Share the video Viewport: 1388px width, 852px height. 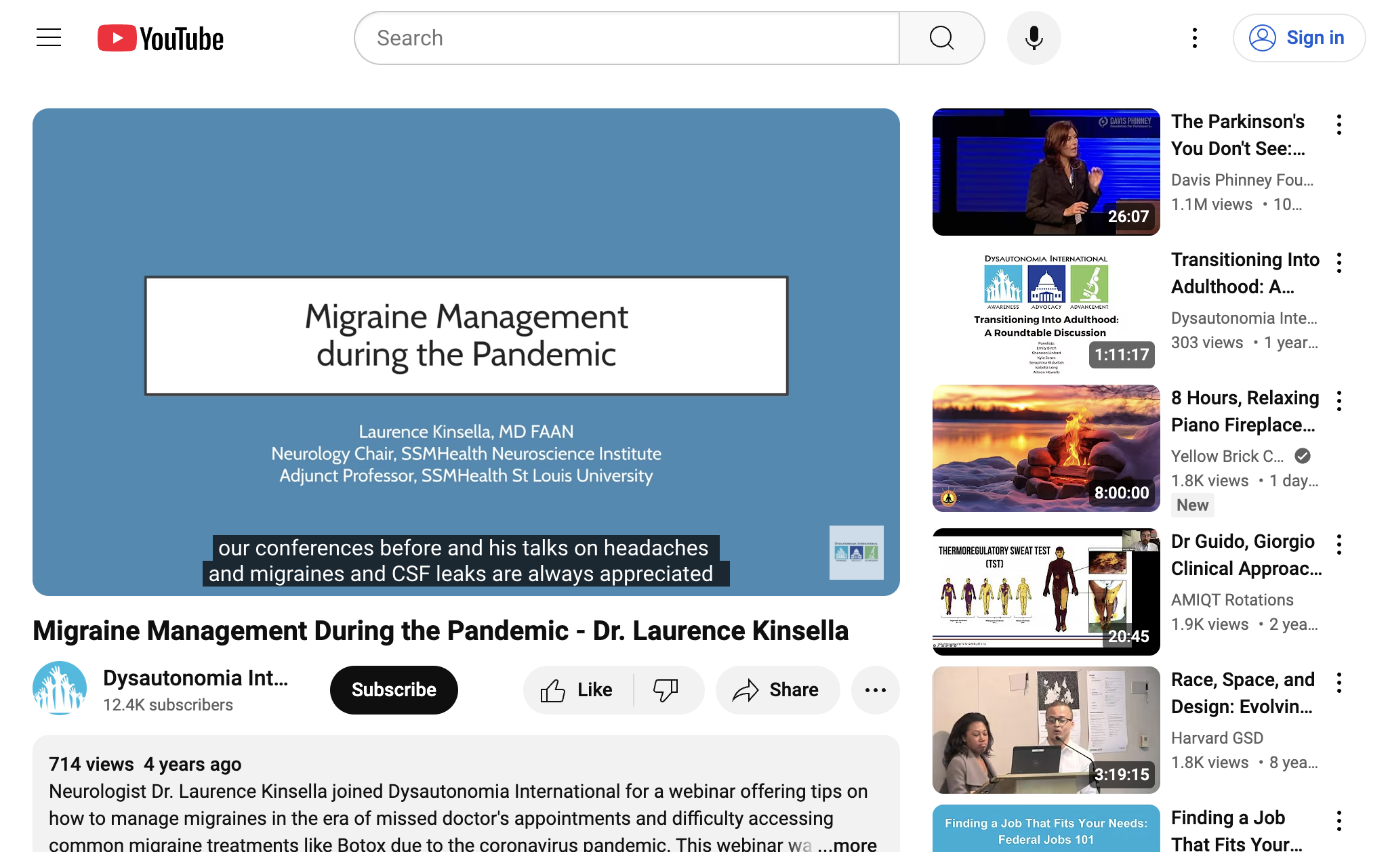tap(777, 690)
